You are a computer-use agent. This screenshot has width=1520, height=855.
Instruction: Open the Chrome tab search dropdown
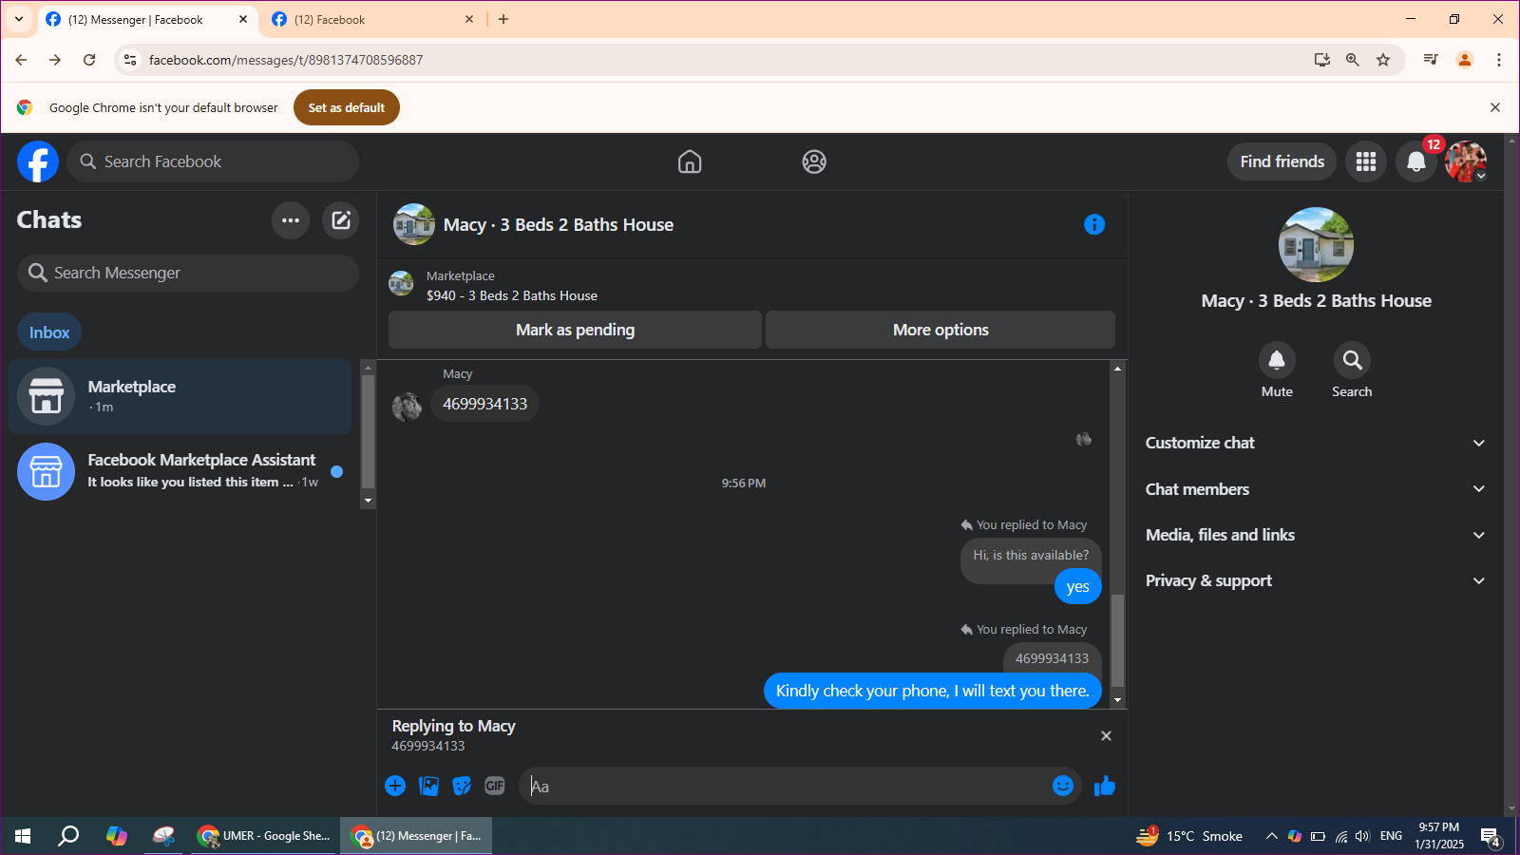coord(19,19)
